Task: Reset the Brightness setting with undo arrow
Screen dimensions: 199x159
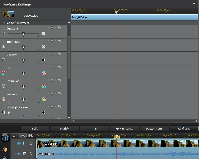Action: (59, 41)
